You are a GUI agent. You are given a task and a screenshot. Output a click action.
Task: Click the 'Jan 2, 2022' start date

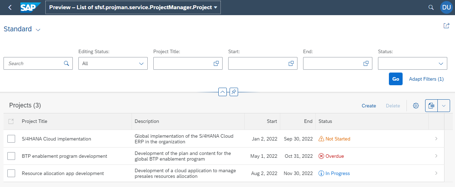[264, 139]
